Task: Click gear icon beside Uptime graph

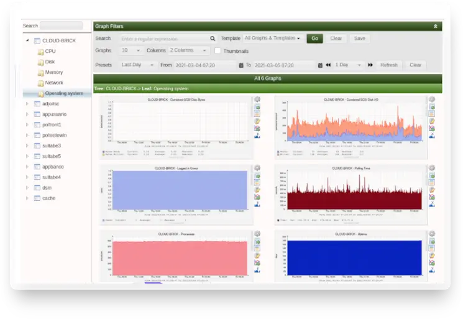Action: 432,234
